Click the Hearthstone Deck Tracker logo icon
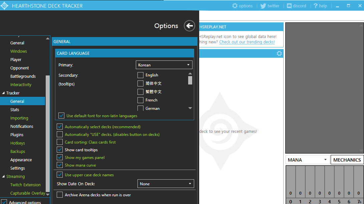 [4, 6]
